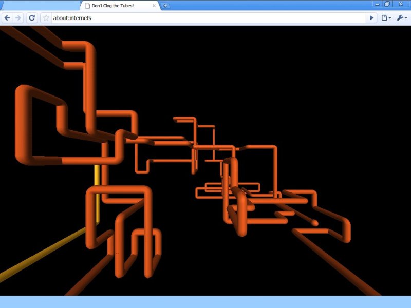Click the Back navigation arrow
Image resolution: width=411 pixels, height=308 pixels.
tap(7, 17)
